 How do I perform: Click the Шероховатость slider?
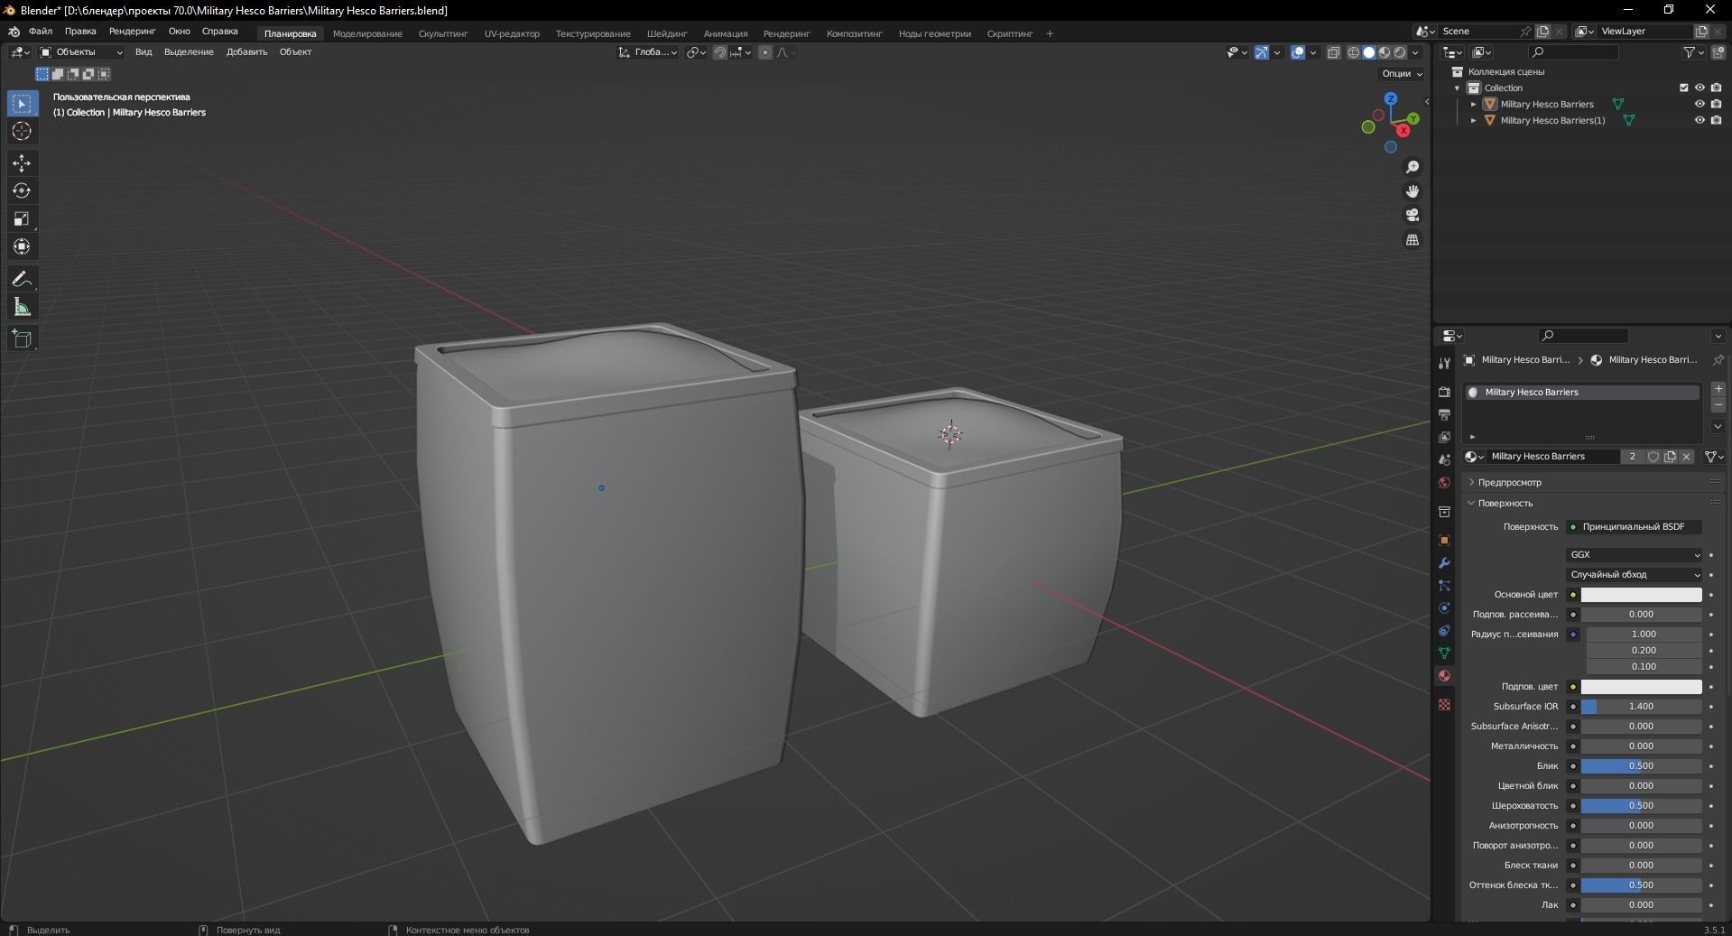1641,806
